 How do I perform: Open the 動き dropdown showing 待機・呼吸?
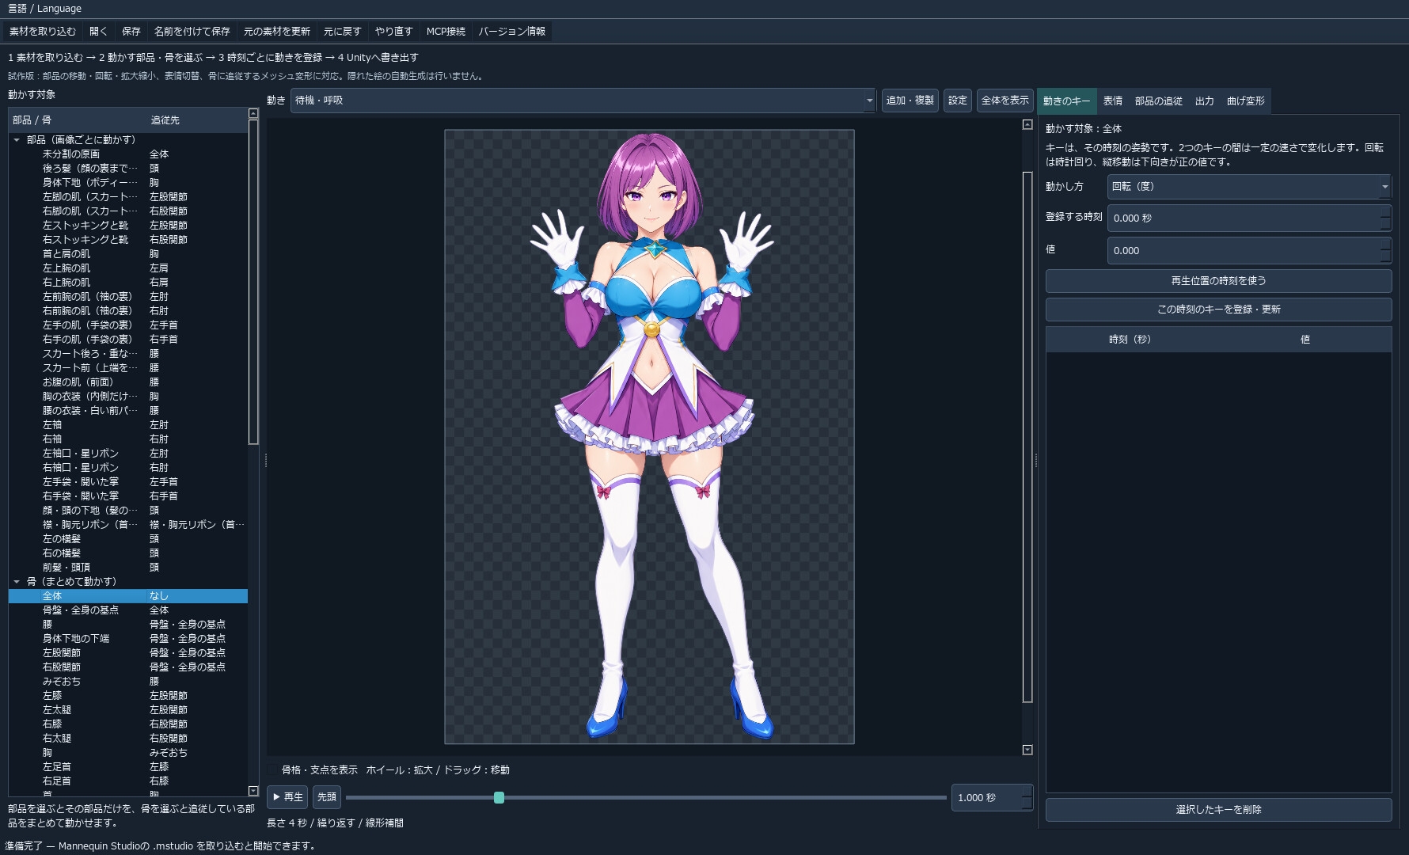coord(583,101)
